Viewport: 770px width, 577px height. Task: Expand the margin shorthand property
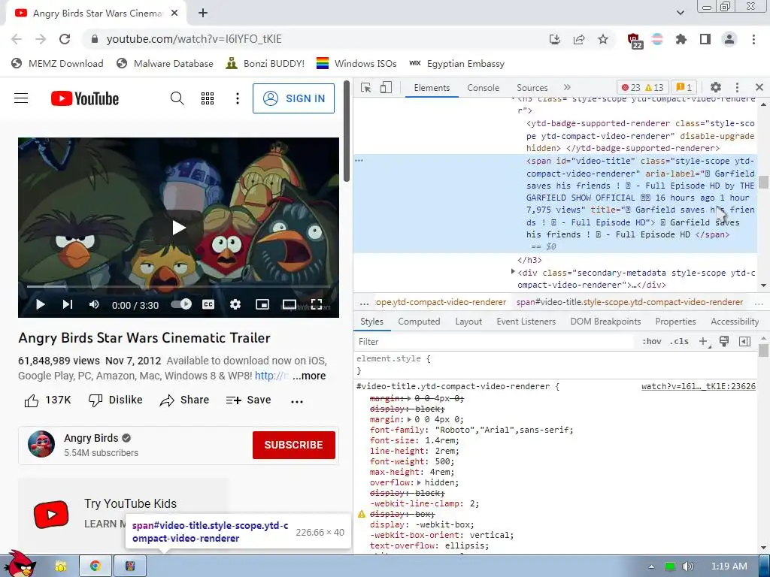tap(410, 419)
